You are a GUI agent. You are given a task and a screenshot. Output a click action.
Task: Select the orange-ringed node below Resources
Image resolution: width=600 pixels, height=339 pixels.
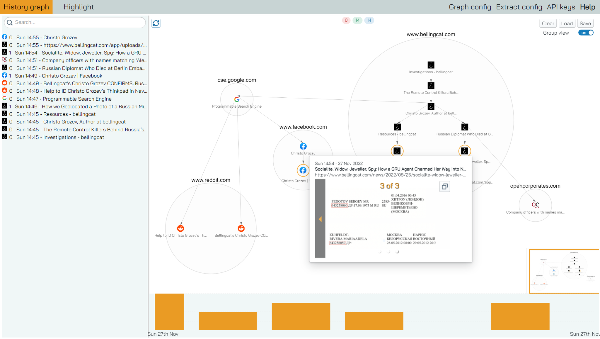pos(397,151)
